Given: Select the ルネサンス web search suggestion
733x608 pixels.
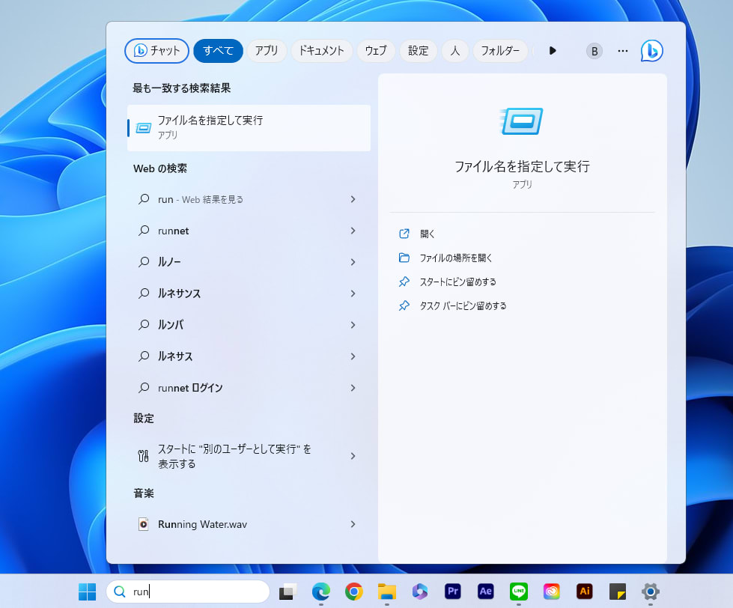Looking at the screenshot, I should [x=237, y=294].
